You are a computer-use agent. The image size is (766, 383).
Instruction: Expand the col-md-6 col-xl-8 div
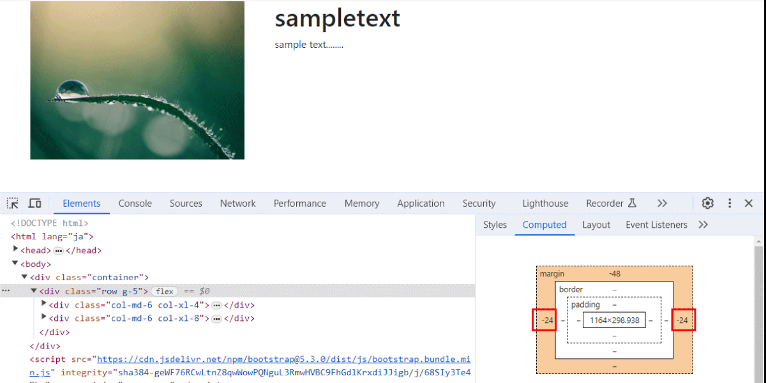[x=44, y=317]
